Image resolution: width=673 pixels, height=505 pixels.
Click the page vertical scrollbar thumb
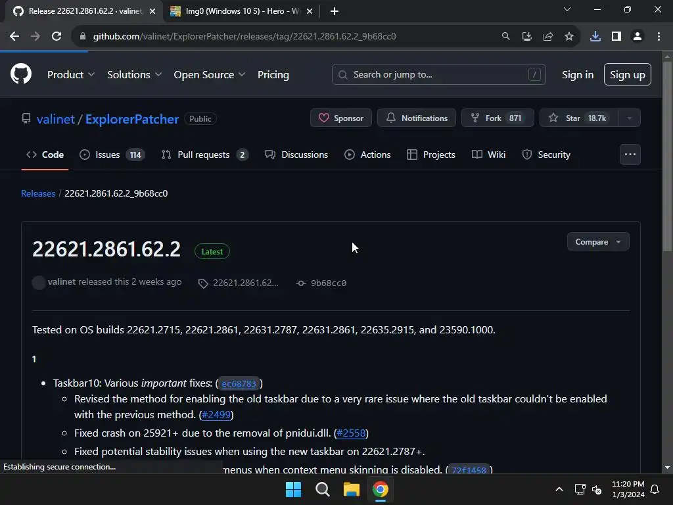pos(667,156)
